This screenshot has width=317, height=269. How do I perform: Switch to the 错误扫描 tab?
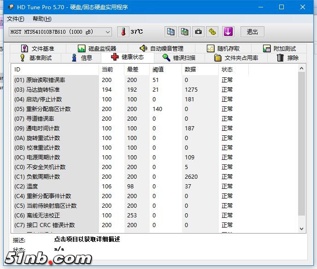pos(179,58)
